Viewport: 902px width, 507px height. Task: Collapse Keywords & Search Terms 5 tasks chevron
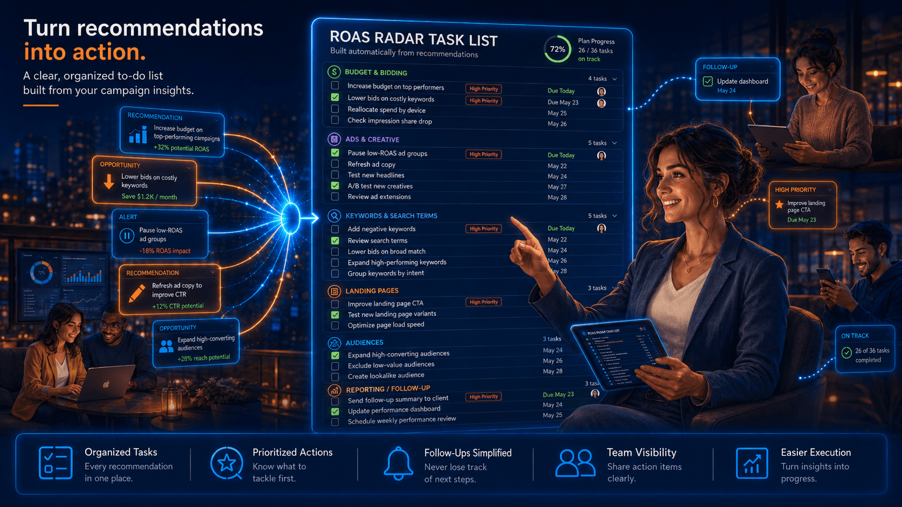click(614, 216)
